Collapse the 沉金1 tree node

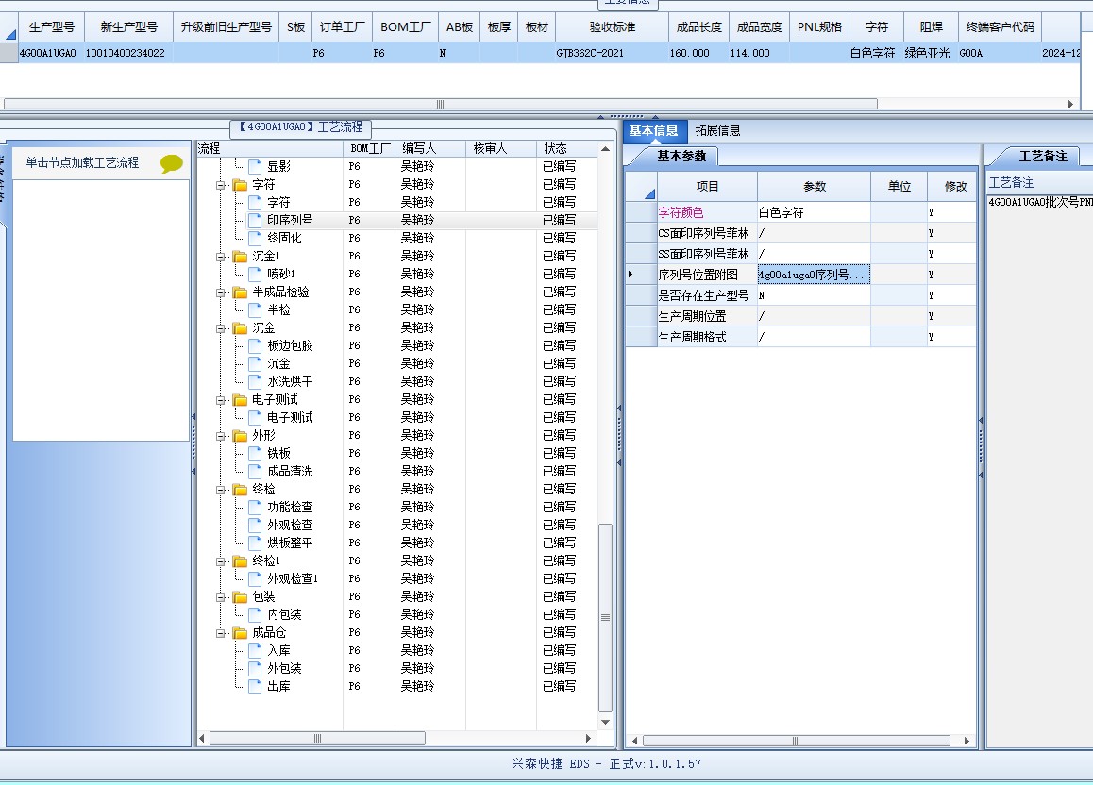tap(221, 257)
